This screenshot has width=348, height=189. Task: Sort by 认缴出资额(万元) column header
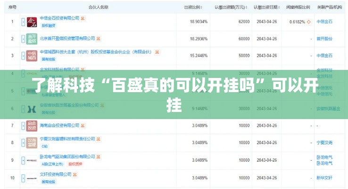[231, 8]
